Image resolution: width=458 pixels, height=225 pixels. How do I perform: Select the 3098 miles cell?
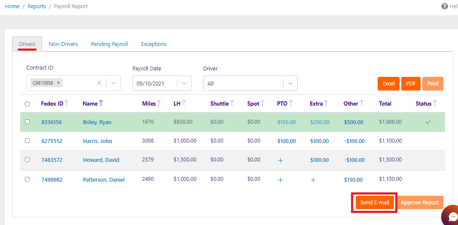(x=148, y=141)
